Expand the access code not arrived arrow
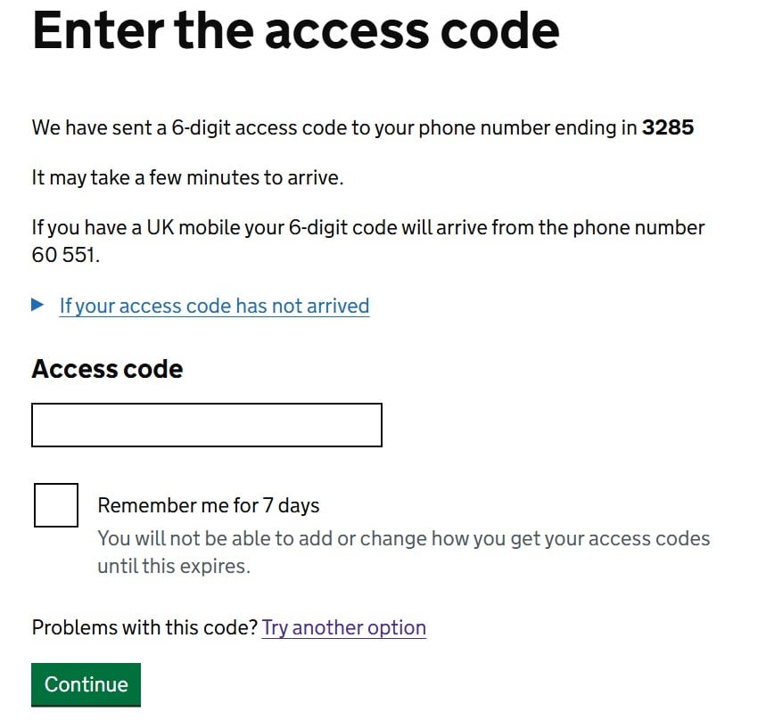 (37, 305)
